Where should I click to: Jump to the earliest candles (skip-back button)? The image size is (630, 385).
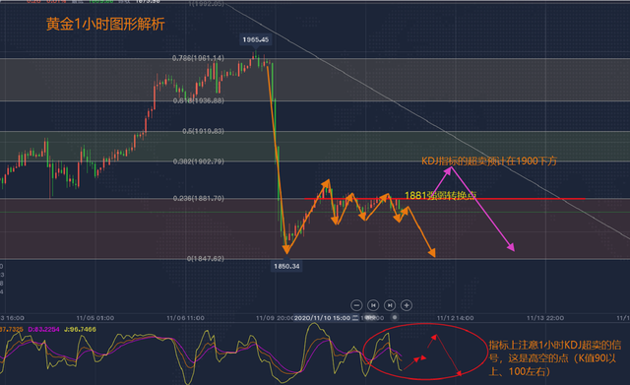(373, 305)
